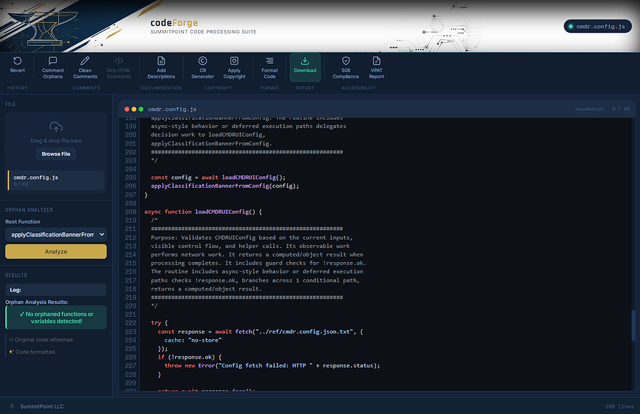Click 'SummitPoint LLC' footer text
This screenshot has width=640, height=414.
[42, 406]
